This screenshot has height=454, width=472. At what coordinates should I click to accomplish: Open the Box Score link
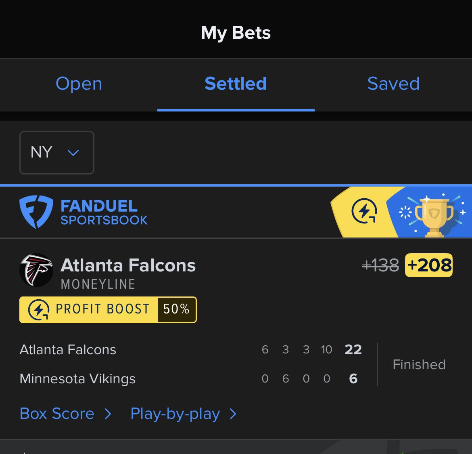click(x=57, y=414)
